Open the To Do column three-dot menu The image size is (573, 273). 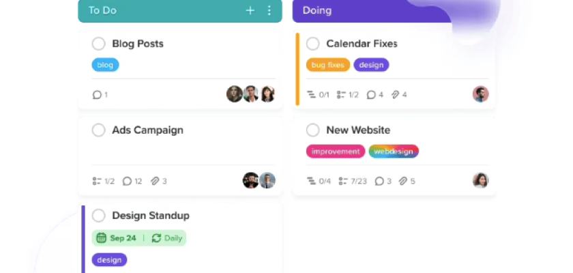[269, 10]
